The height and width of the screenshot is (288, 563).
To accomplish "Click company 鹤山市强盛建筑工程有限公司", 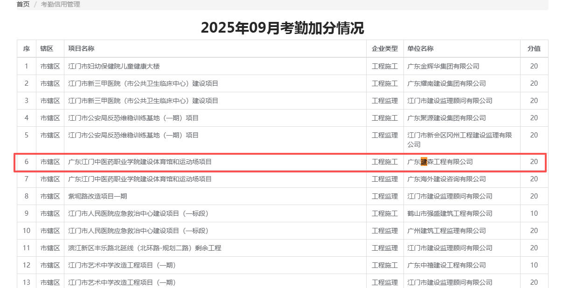I will tap(450, 213).
